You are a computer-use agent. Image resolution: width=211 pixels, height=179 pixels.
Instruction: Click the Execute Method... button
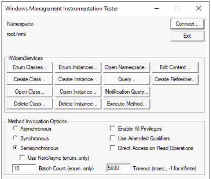(127, 104)
